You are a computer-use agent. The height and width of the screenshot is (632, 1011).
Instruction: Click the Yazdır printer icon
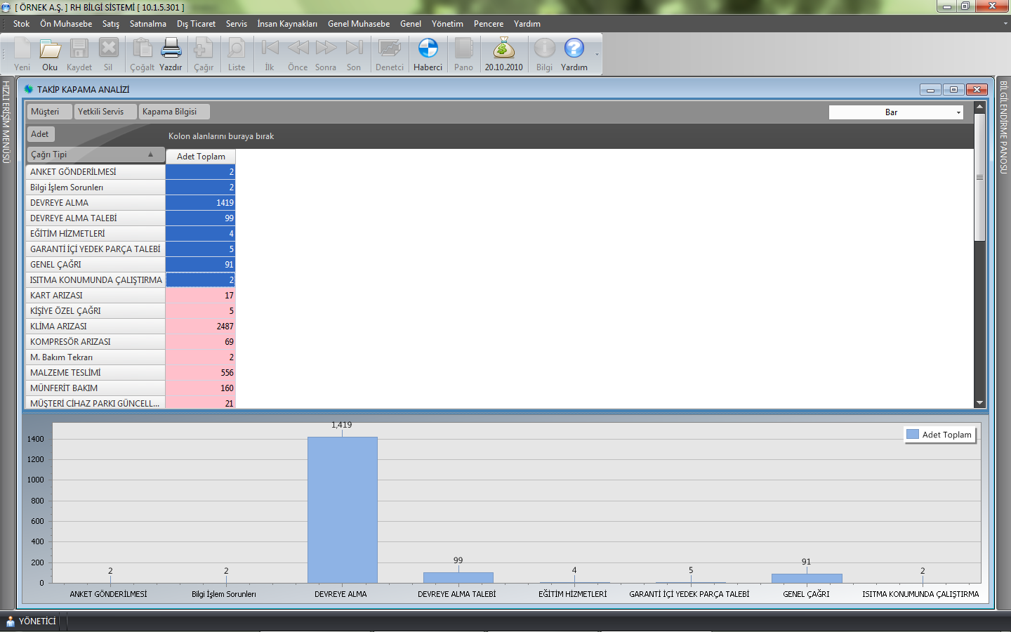point(171,49)
